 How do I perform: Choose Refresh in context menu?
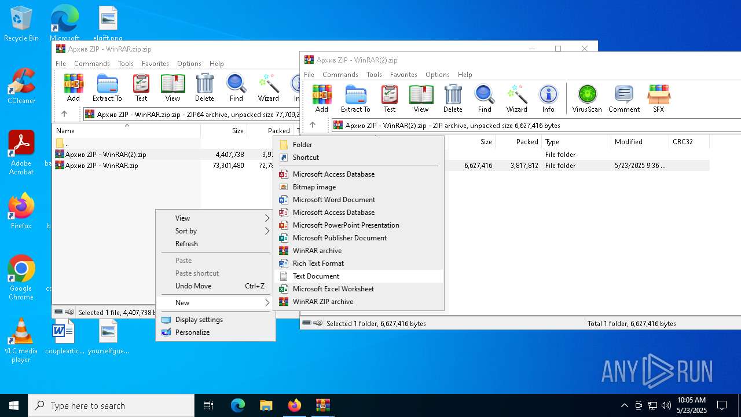click(x=215, y=244)
